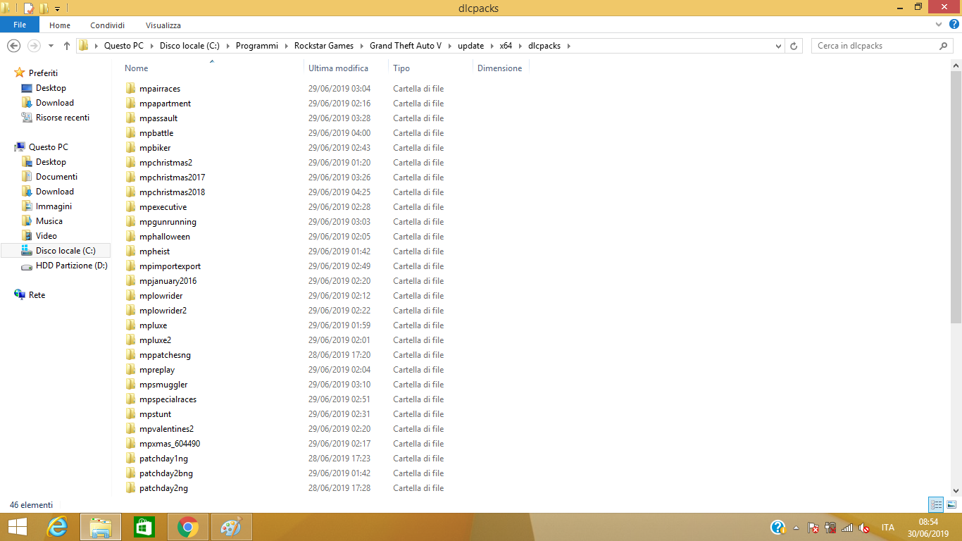962x541 pixels.
Task: Open Download under Preferiti
Action: [54, 103]
